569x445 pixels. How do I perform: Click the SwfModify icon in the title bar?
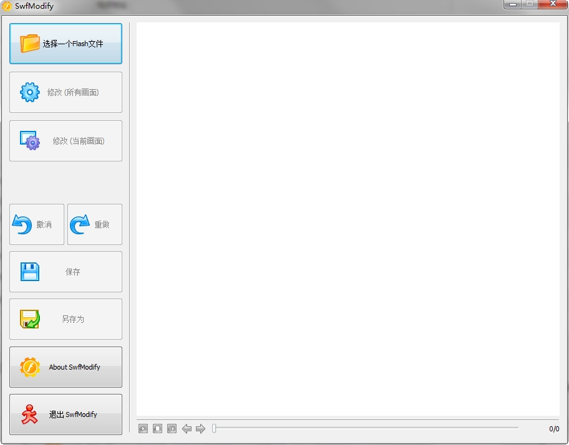click(x=6, y=6)
